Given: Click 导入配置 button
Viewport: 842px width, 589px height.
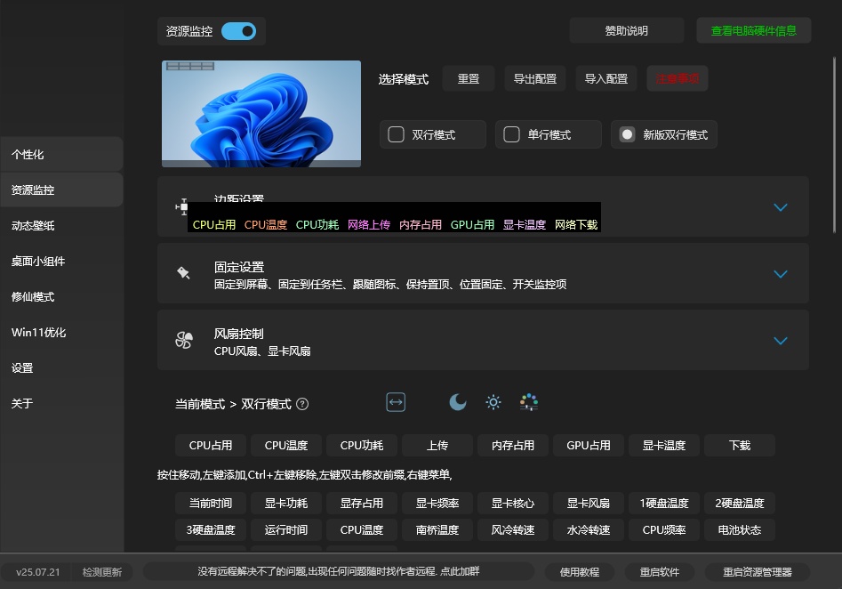Looking at the screenshot, I should pyautogui.click(x=606, y=79).
